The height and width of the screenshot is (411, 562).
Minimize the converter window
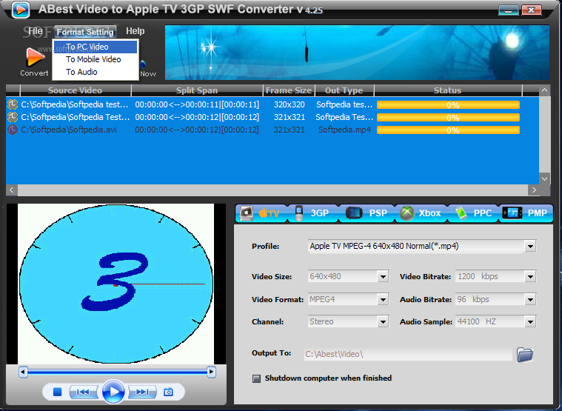[x=508, y=10]
